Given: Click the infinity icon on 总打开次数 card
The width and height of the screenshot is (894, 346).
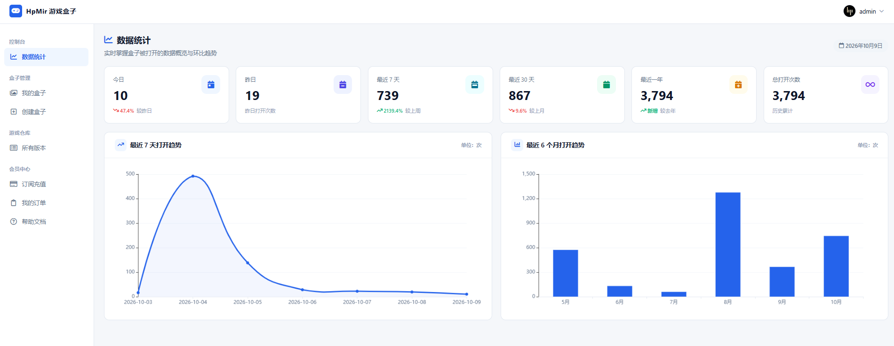Looking at the screenshot, I should [x=870, y=85].
